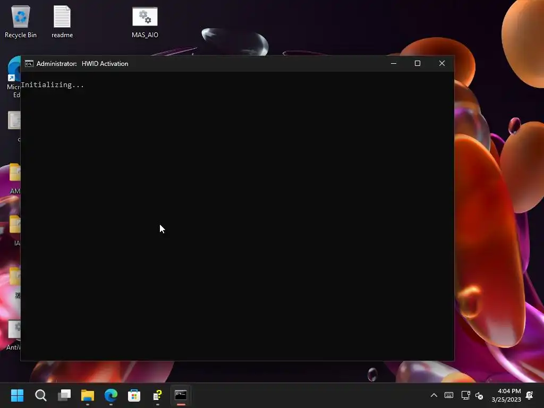Open the touch keyboard tray icon
This screenshot has width=544, height=408.
448,395
